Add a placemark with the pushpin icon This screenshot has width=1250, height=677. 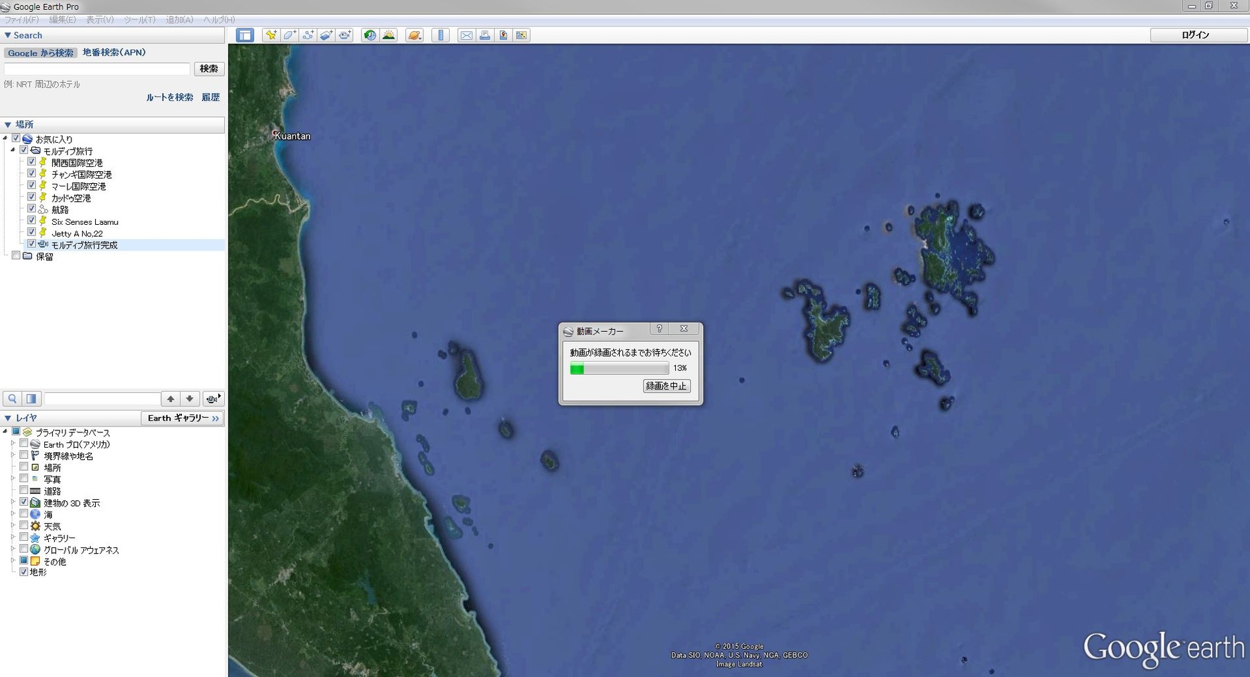pos(271,36)
